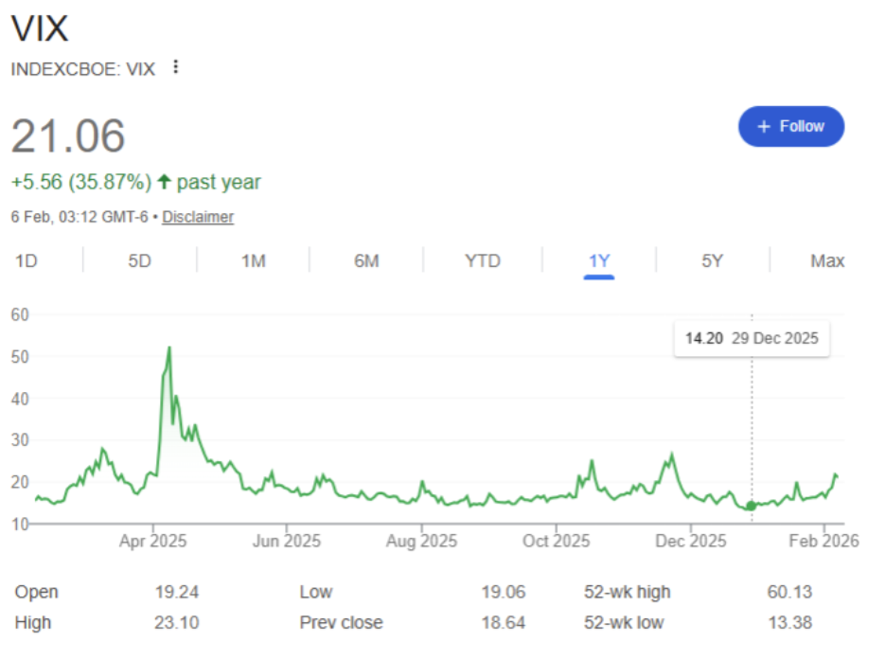Image resolution: width=885 pixels, height=659 pixels.
Task: Click the VIX title heading
Action: (40, 28)
